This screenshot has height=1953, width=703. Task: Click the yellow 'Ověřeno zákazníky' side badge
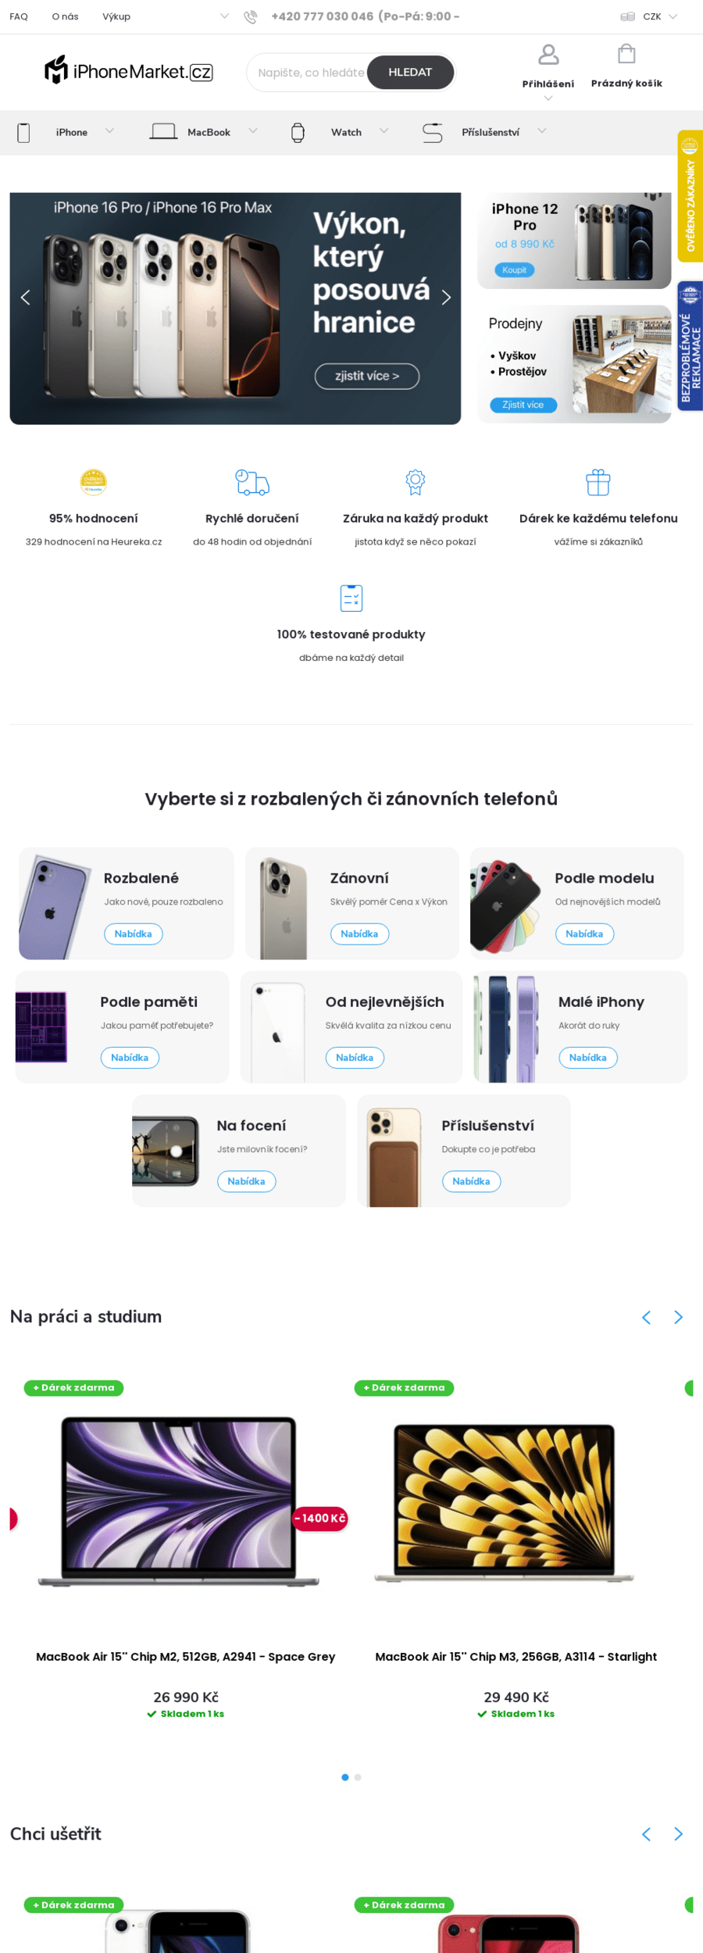(x=690, y=196)
